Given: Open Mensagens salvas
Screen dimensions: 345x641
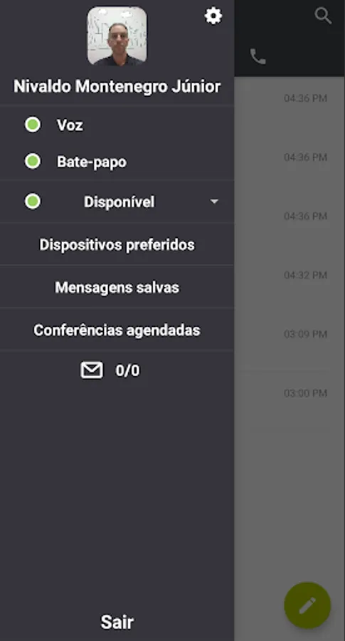Looking at the screenshot, I should pyautogui.click(x=117, y=288).
